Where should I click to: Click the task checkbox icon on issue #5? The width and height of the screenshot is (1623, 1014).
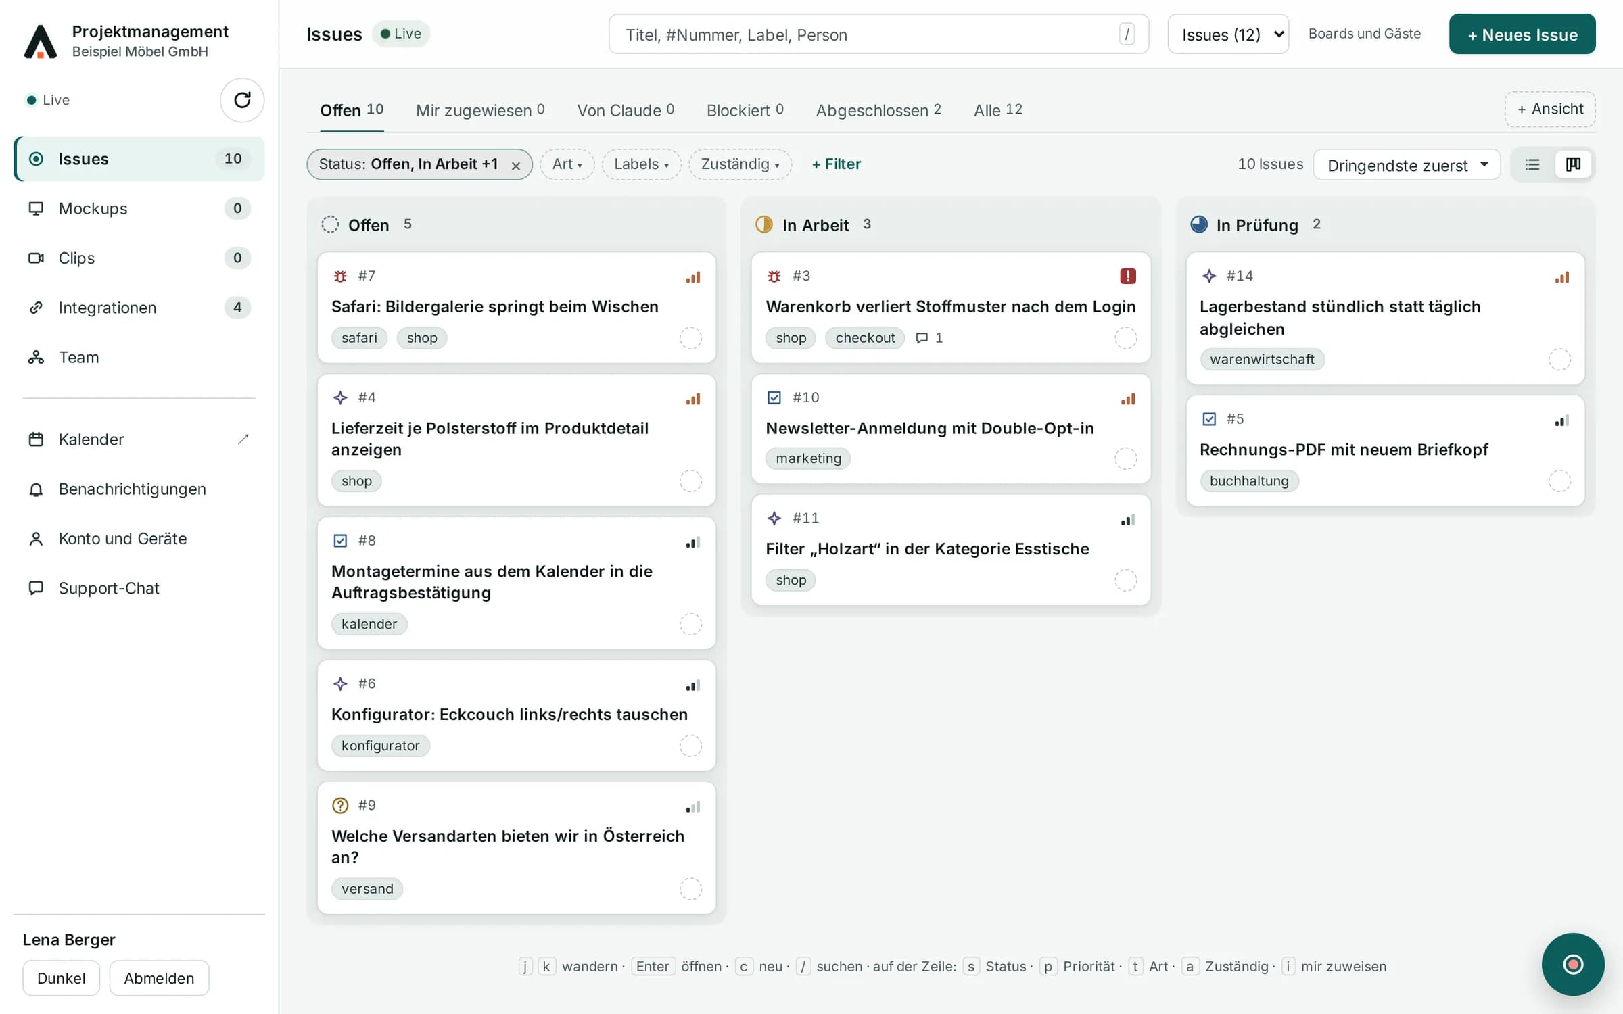pos(1209,419)
